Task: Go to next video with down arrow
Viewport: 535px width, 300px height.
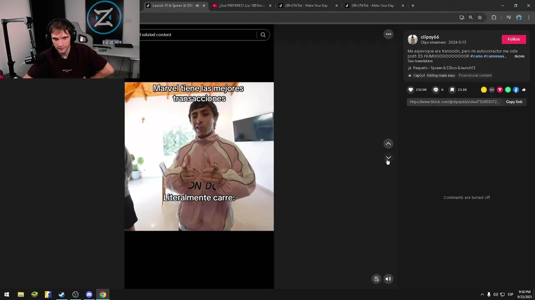Action: tap(388, 158)
